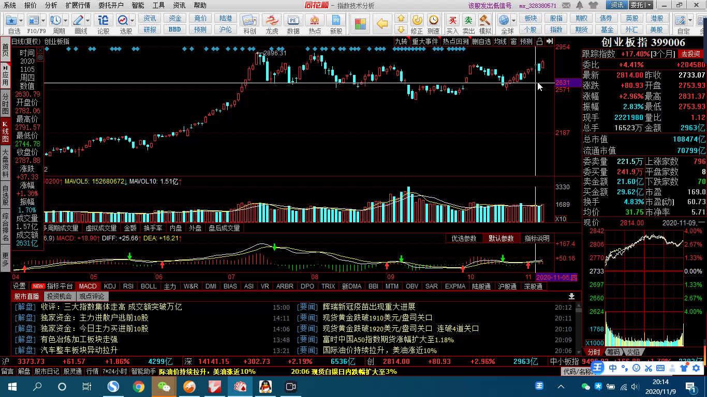Toggle 重大事件 major events markers
The width and height of the screenshot is (707, 397).
[425, 41]
